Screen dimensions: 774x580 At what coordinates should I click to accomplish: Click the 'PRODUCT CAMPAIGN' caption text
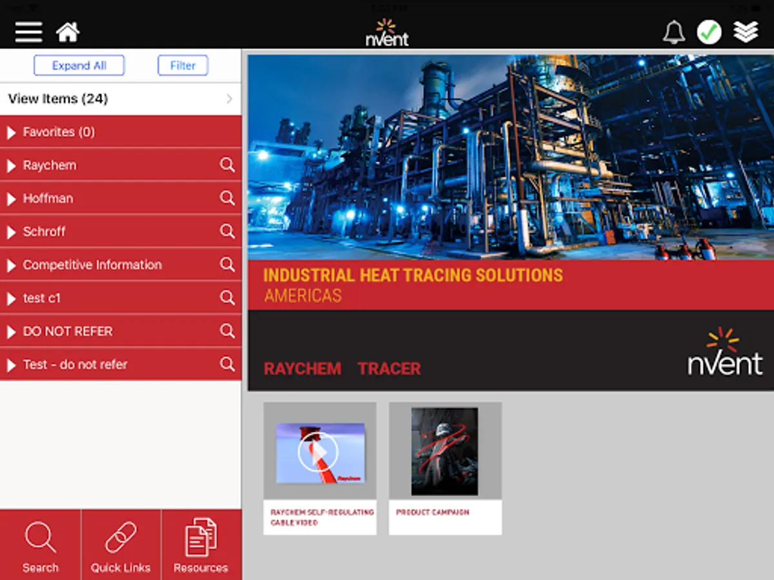[x=433, y=512]
